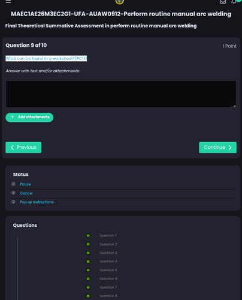The width and height of the screenshot is (242, 300).
Task: Click the green dot for Question 7
Action: point(88,287)
